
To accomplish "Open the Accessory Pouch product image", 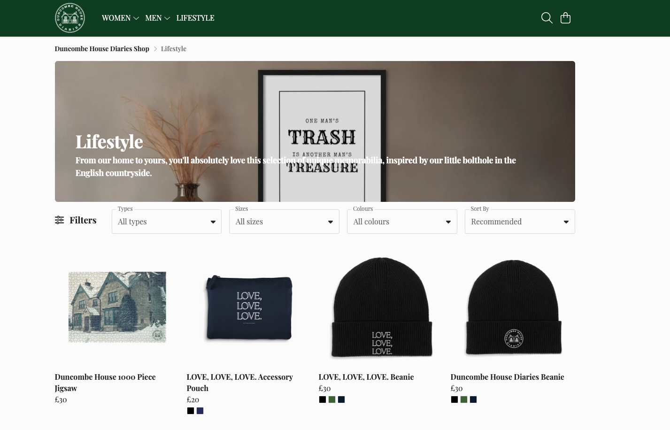I will click(x=249, y=307).
